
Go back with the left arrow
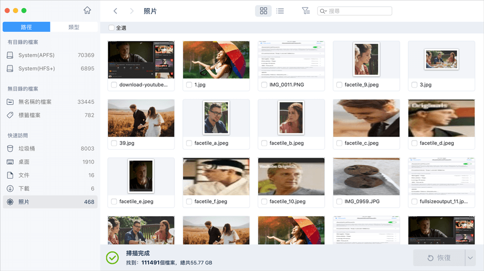coord(115,11)
